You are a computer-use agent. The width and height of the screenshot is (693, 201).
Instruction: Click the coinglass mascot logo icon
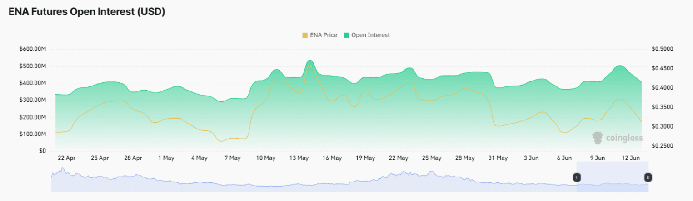click(598, 138)
